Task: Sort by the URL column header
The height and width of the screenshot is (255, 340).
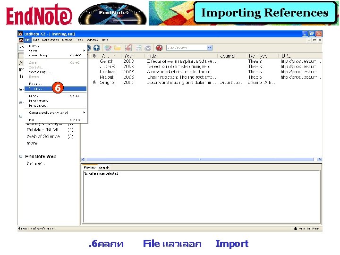Action: (300, 56)
